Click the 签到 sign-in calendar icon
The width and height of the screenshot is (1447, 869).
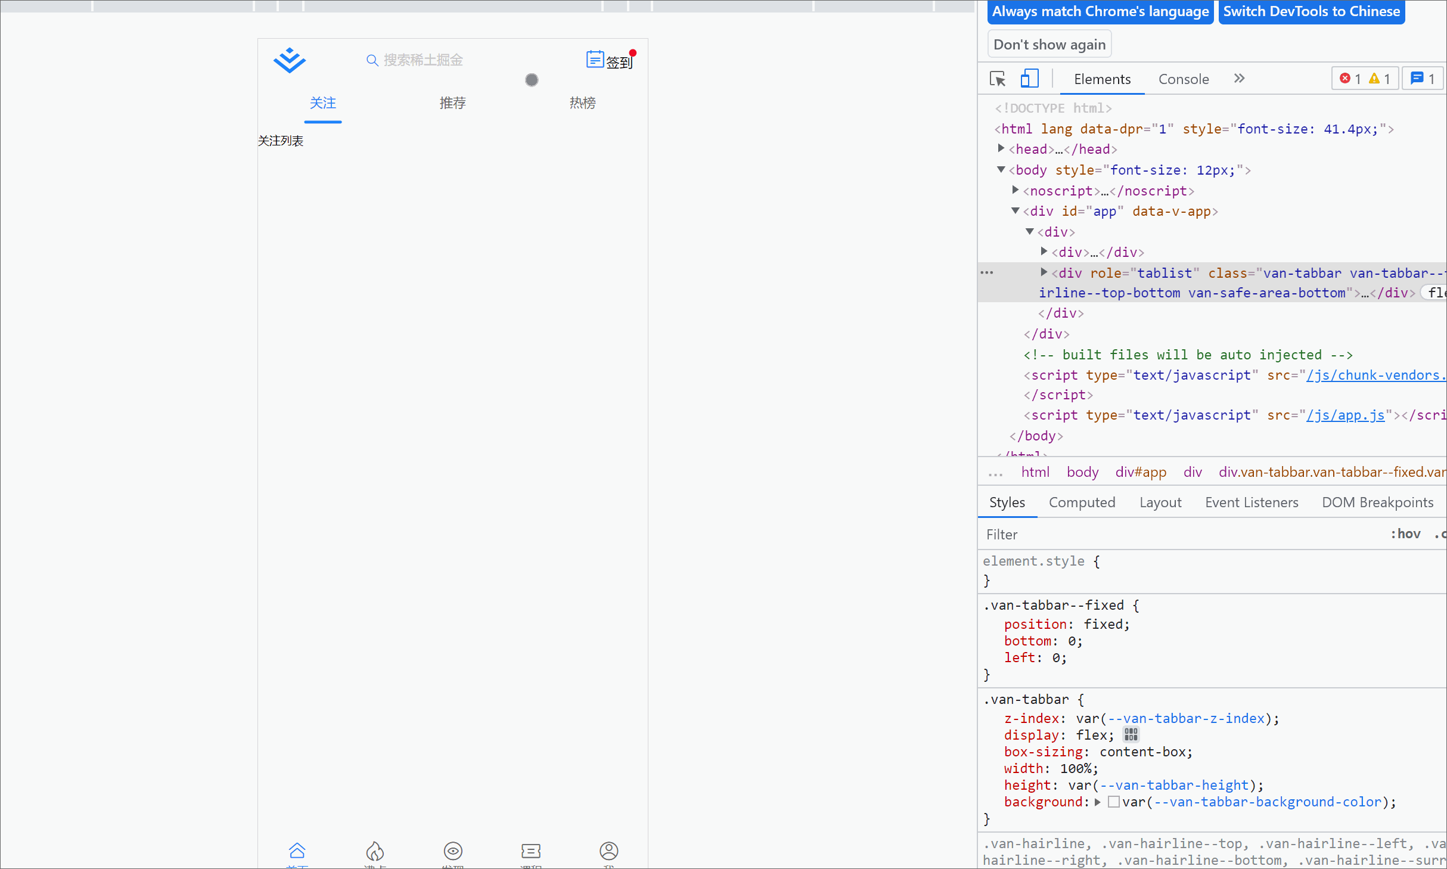[595, 59]
